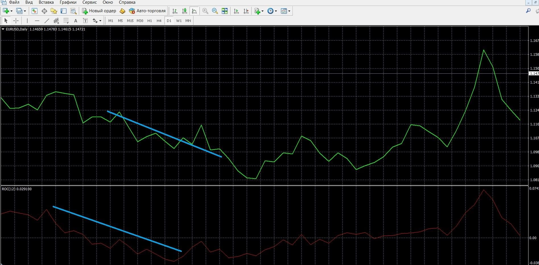539x265 pixels.
Task: Open the Графики menu
Action: coord(68,2)
